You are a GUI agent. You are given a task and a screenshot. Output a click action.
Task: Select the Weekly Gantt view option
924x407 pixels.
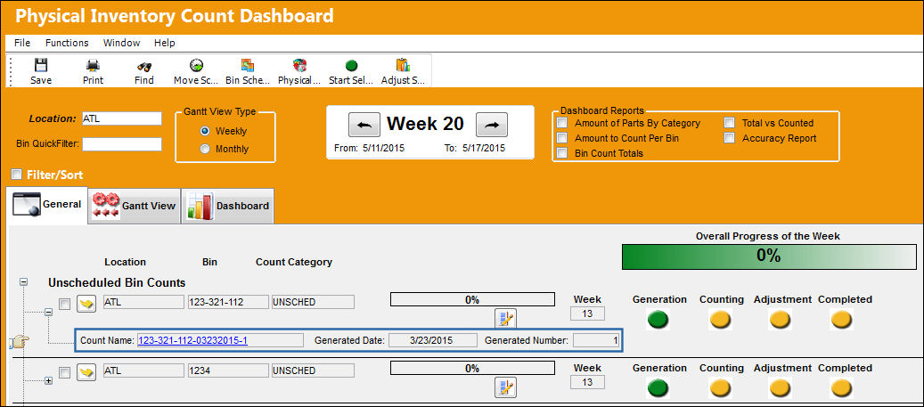coord(205,131)
